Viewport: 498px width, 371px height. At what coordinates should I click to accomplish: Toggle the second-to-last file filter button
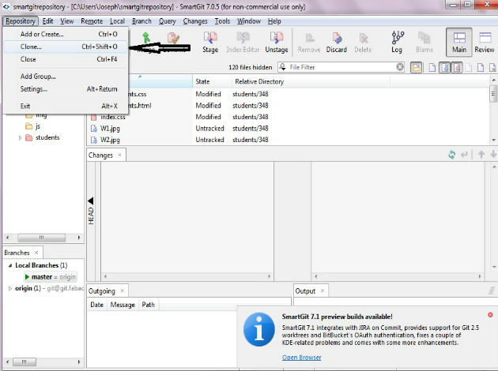(481, 68)
